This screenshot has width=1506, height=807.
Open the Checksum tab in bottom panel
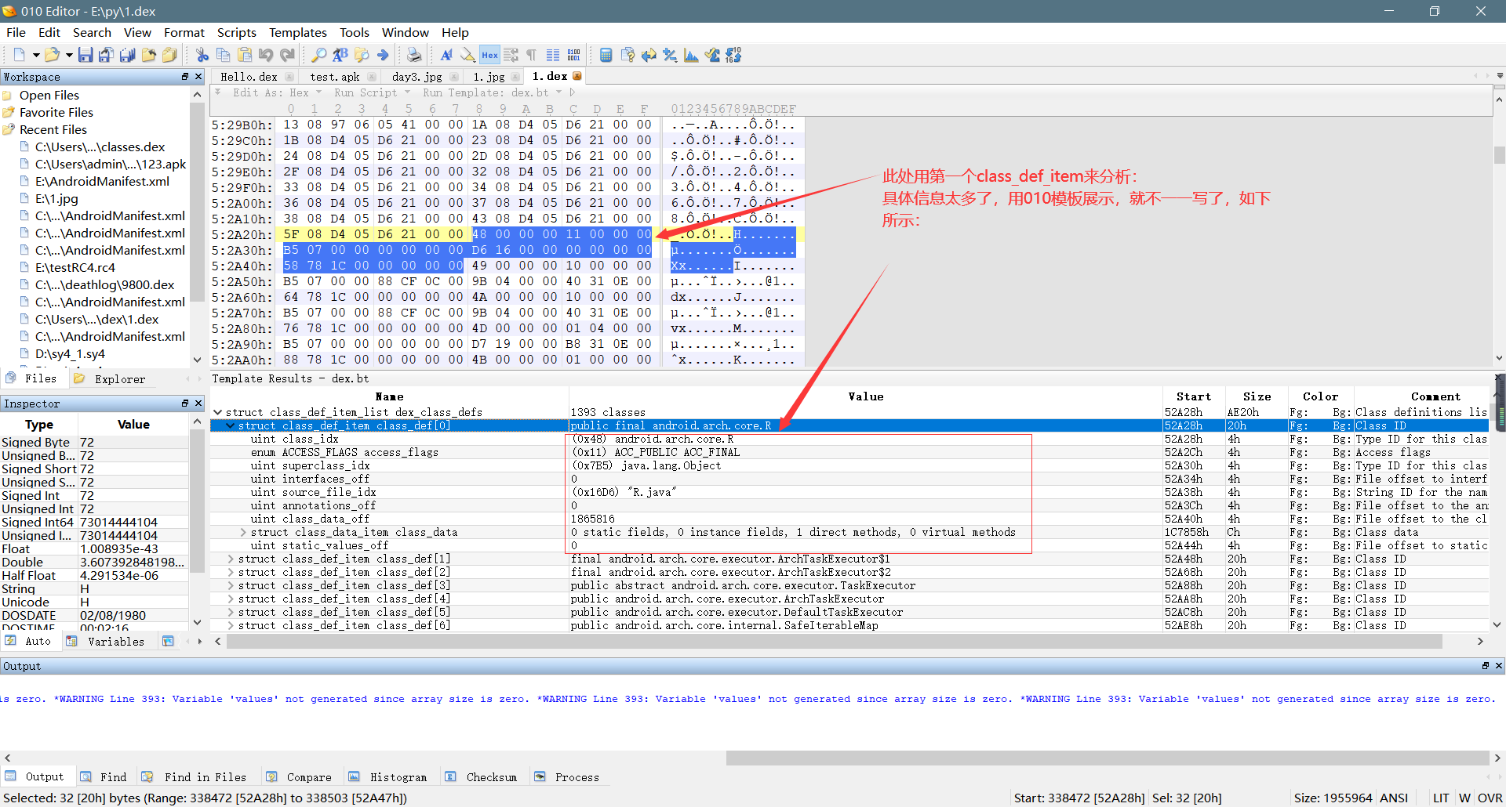tap(482, 777)
